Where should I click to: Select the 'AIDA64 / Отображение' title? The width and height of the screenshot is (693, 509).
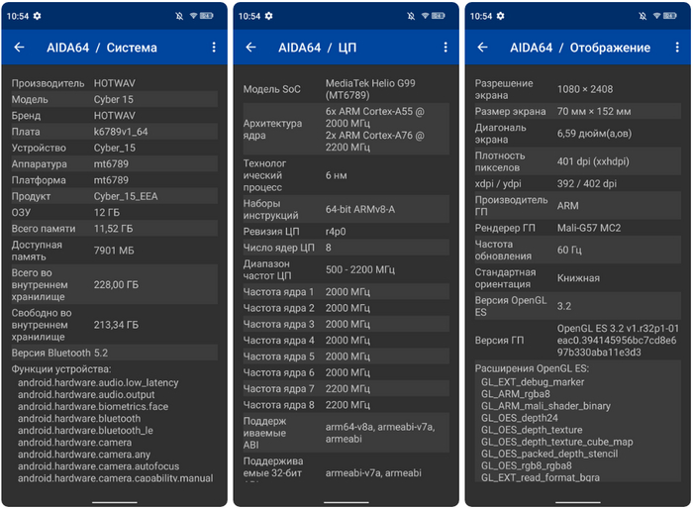(x=580, y=48)
